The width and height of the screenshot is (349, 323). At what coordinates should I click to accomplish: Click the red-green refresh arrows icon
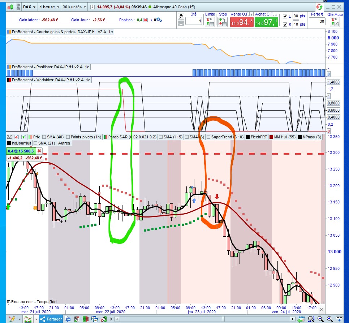(319, 7)
